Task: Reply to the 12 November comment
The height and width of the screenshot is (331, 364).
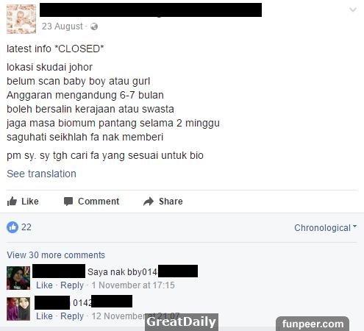Action: 72,316
